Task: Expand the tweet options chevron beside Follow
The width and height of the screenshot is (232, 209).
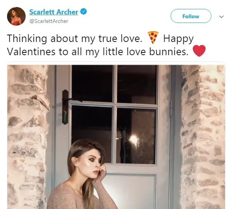Action: pos(222,17)
